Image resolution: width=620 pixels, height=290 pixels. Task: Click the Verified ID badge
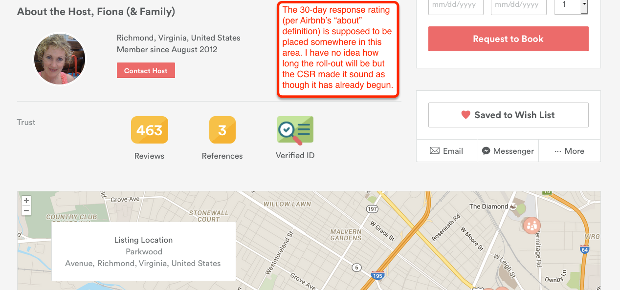(x=295, y=129)
